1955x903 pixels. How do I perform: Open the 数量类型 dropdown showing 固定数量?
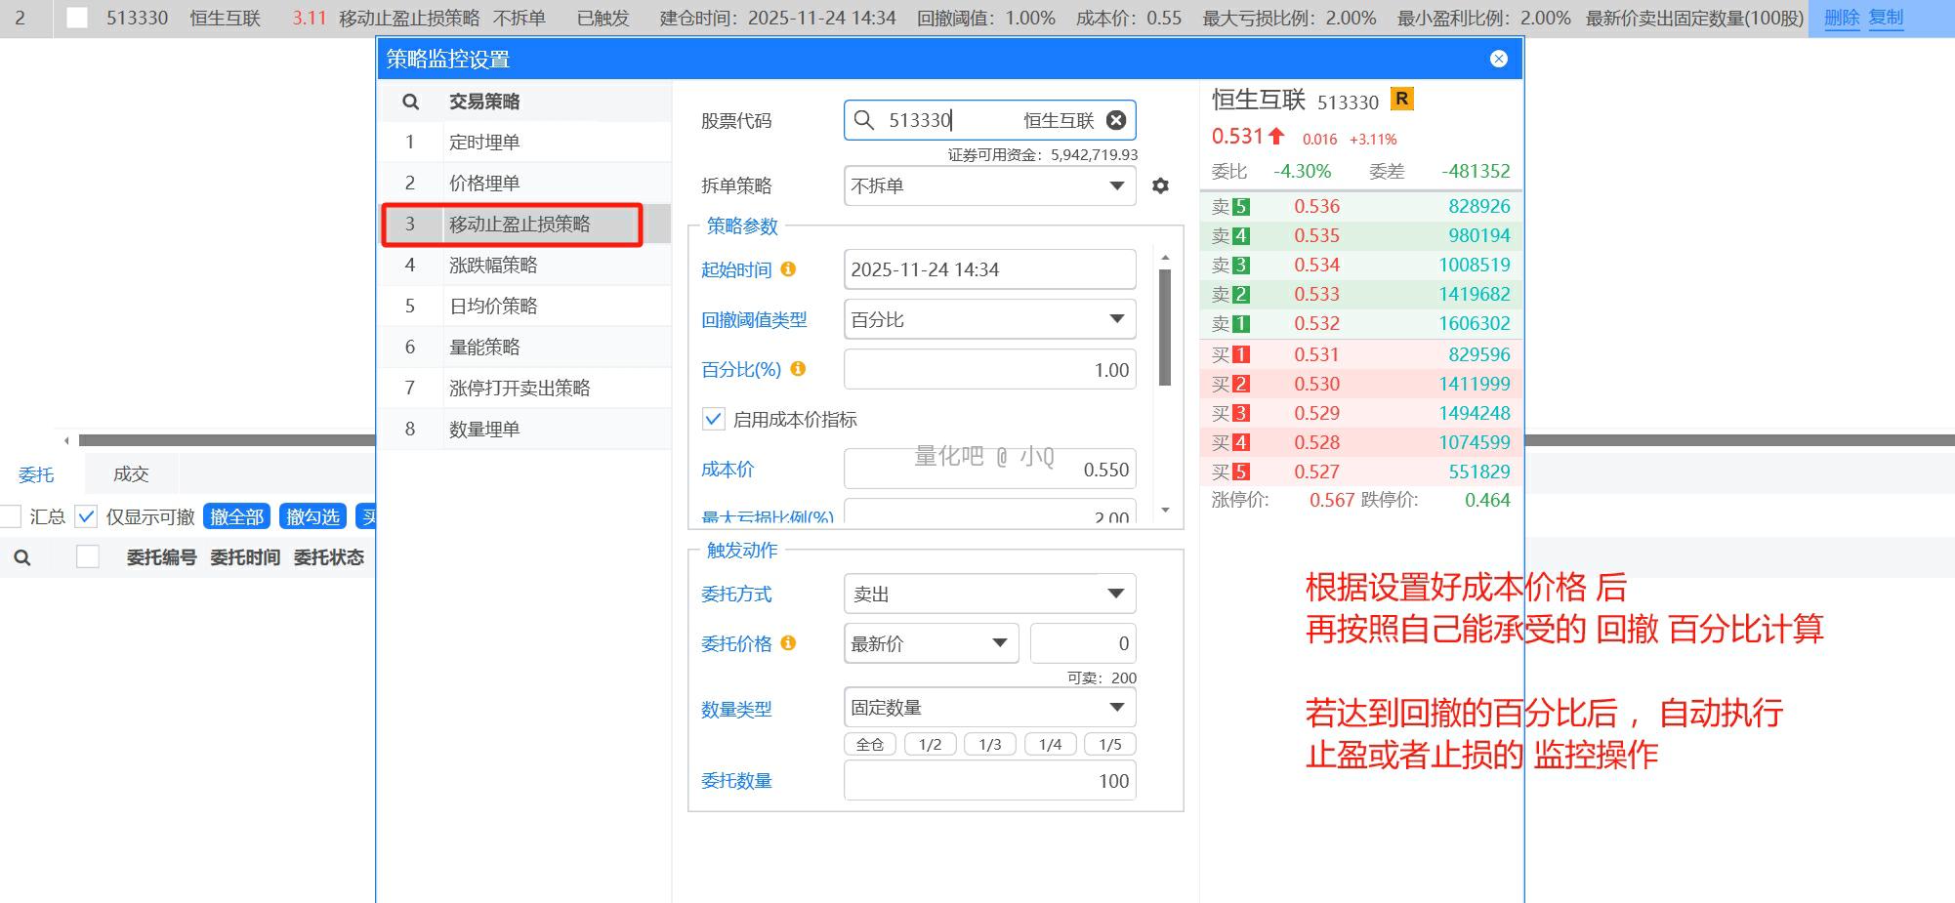coord(989,708)
